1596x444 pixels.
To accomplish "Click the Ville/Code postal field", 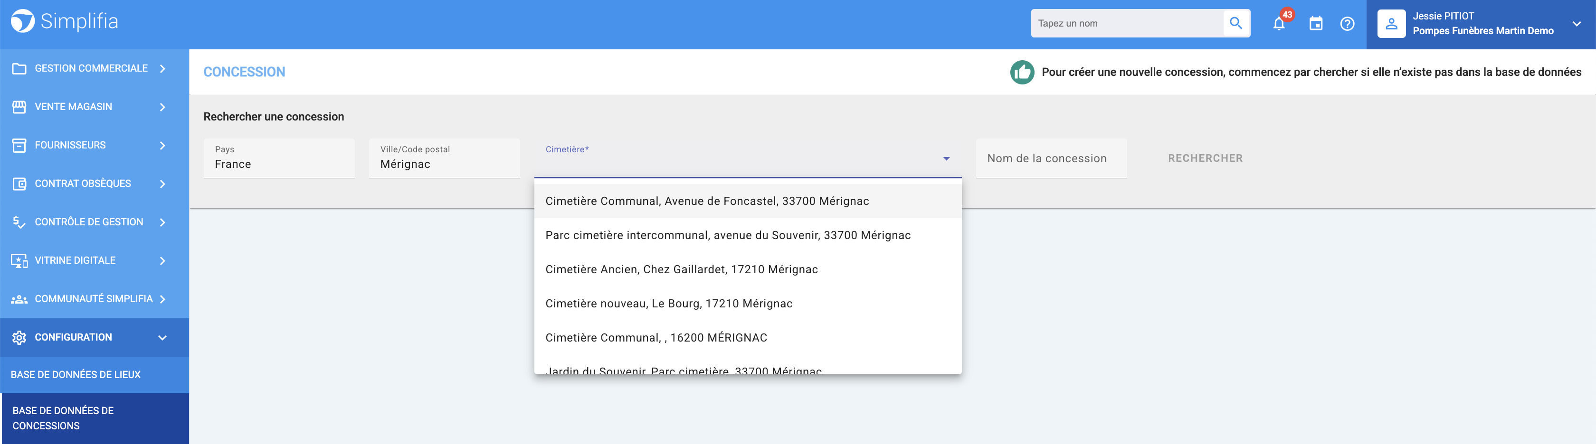I will coord(444,158).
